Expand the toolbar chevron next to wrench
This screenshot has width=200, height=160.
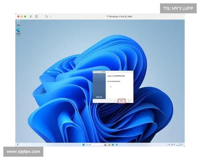click(x=51, y=16)
